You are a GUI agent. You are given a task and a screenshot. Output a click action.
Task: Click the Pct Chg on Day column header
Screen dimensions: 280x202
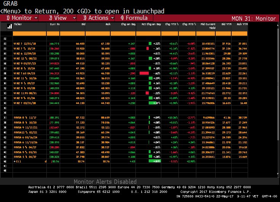(149, 24)
